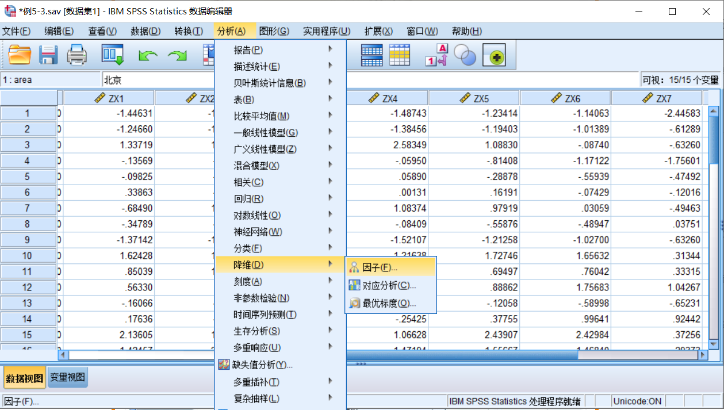724x410 pixels.
Task: Click the Missing Value Analysis icon
Action: tap(224, 365)
